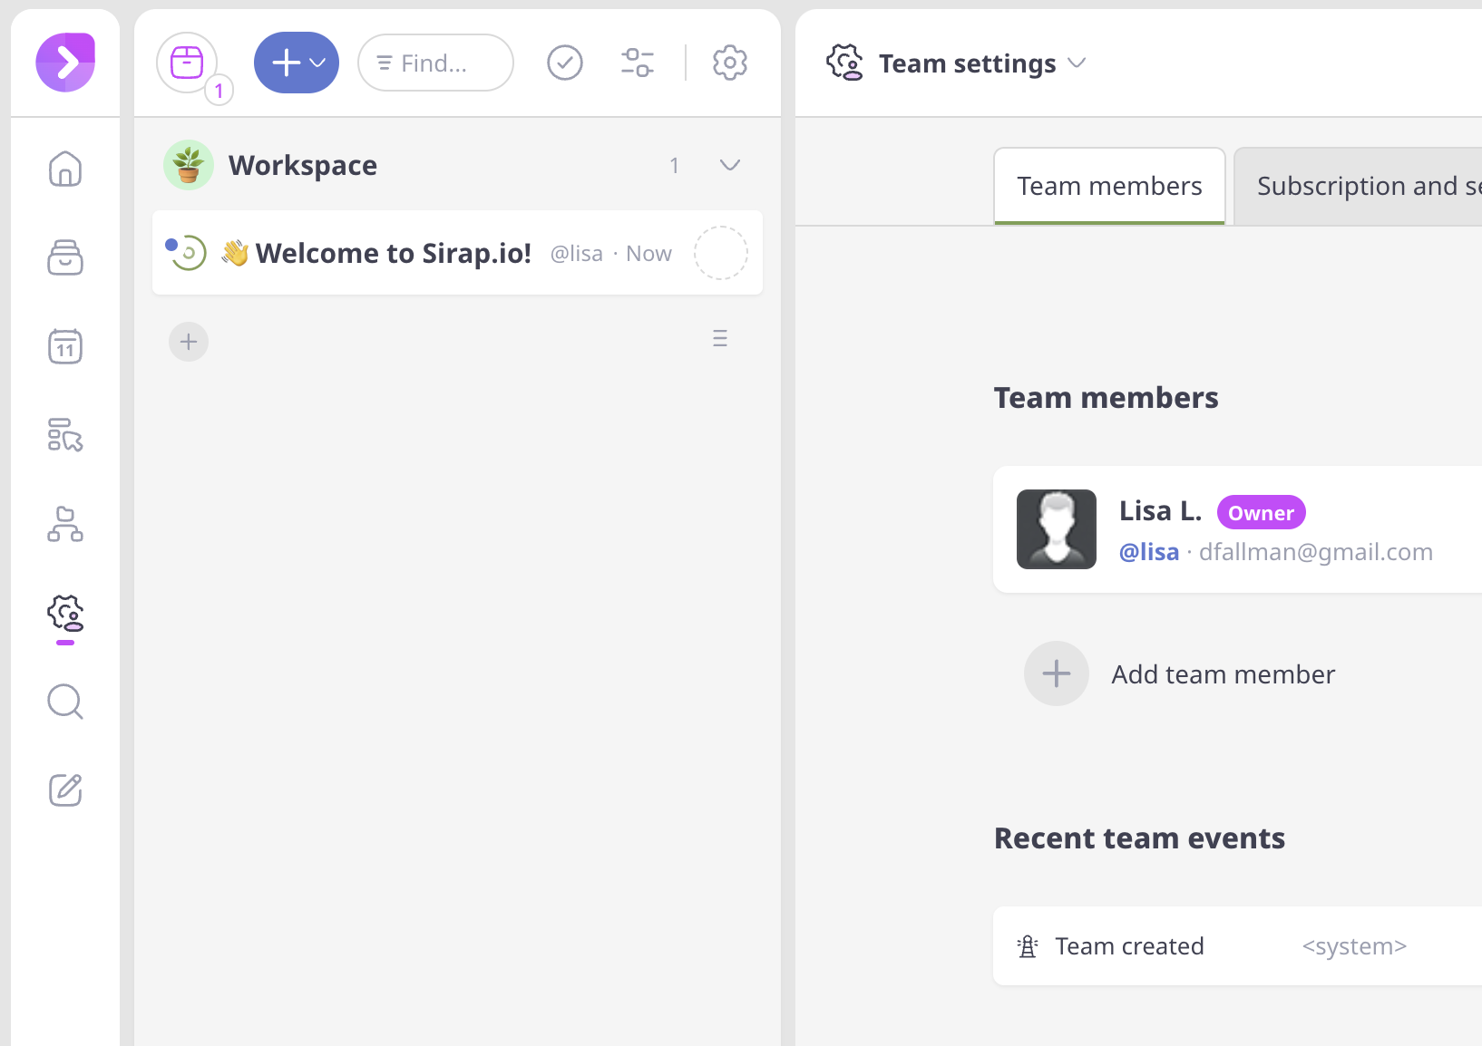Open the Calendar from the sidebar
The height and width of the screenshot is (1046, 1482).
[x=64, y=346]
